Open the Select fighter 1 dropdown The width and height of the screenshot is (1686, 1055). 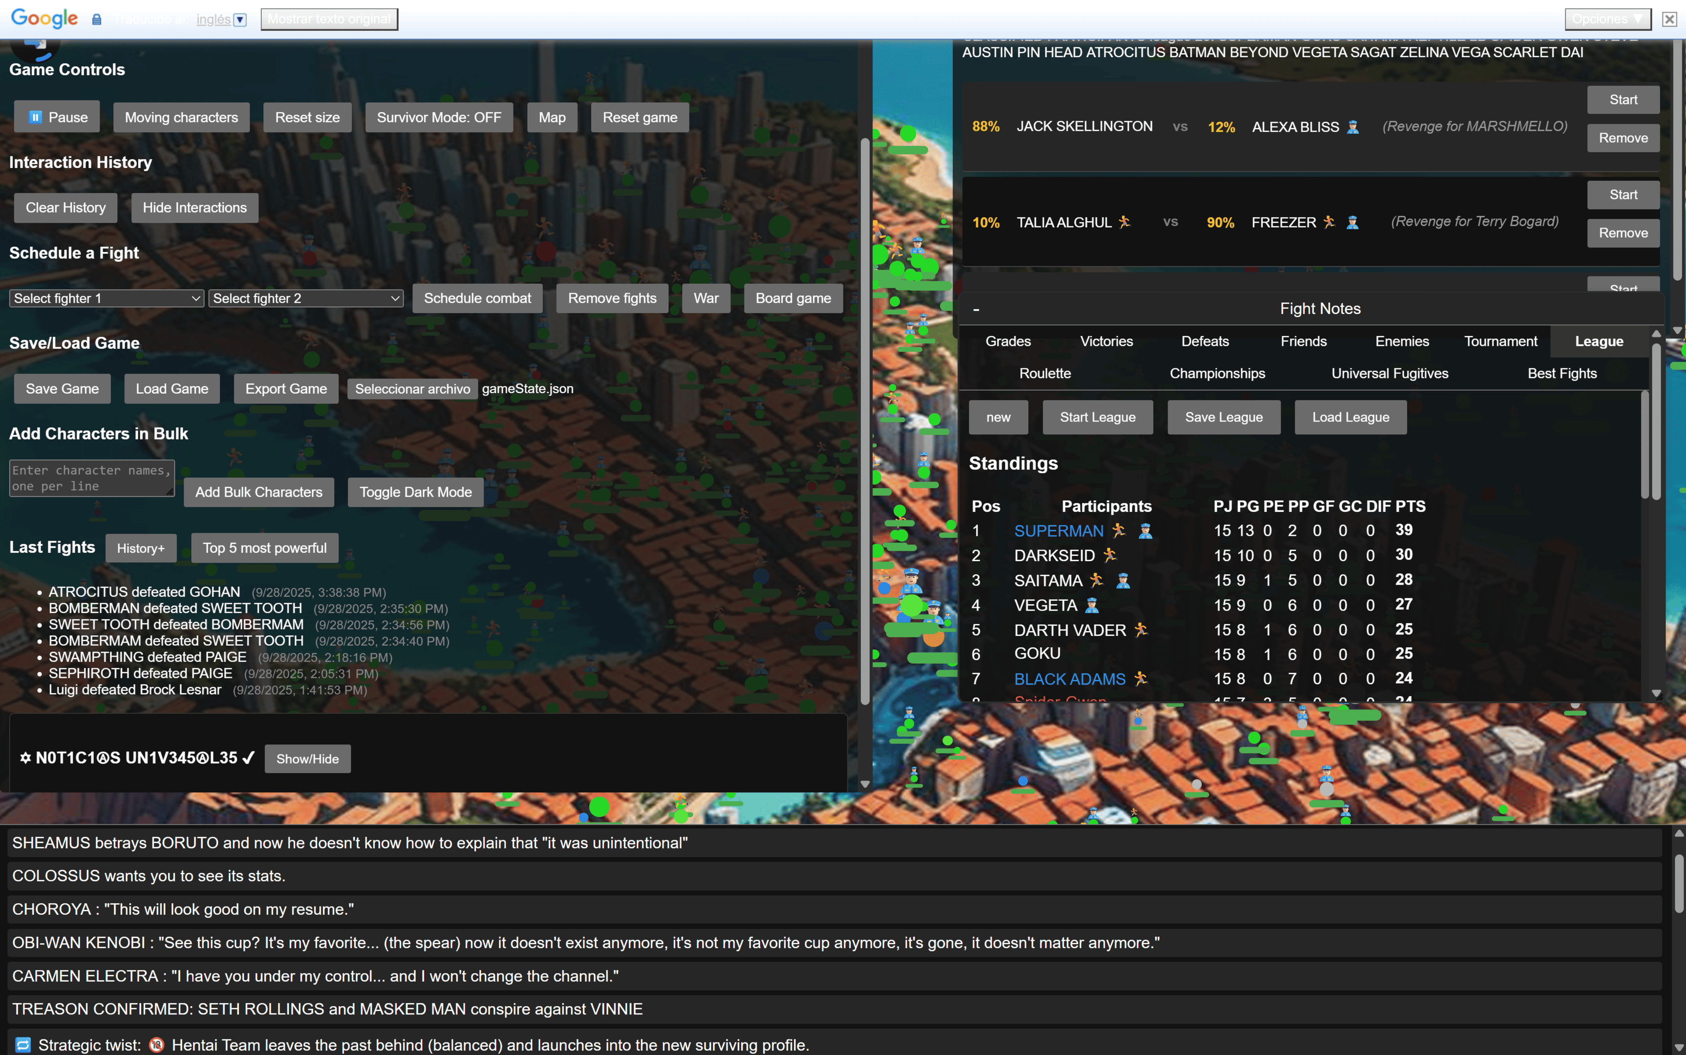click(x=106, y=298)
